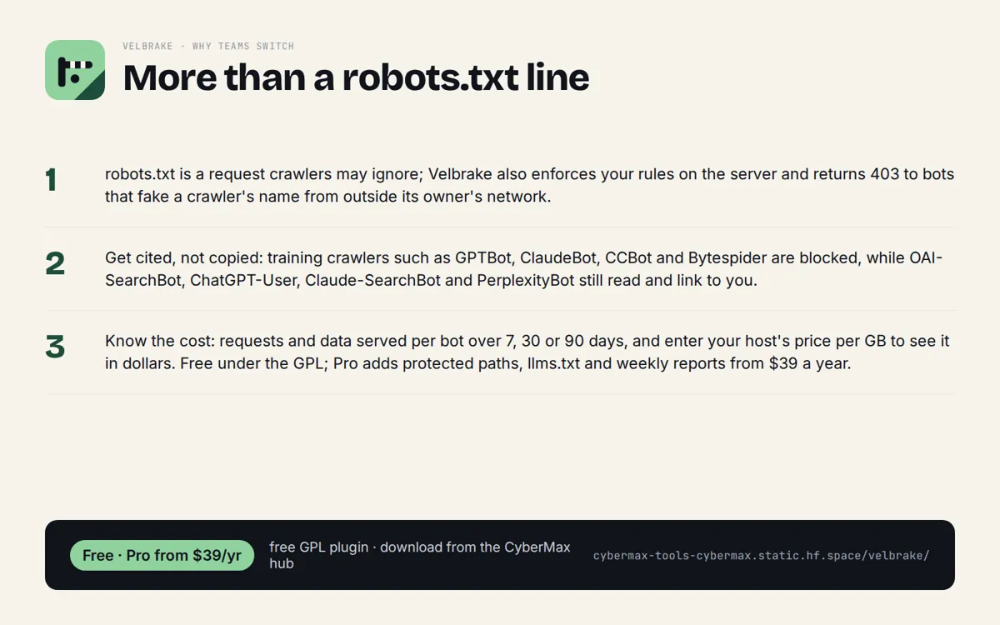
Task: Click the green Velbrake logo icon
Action: 75,70
